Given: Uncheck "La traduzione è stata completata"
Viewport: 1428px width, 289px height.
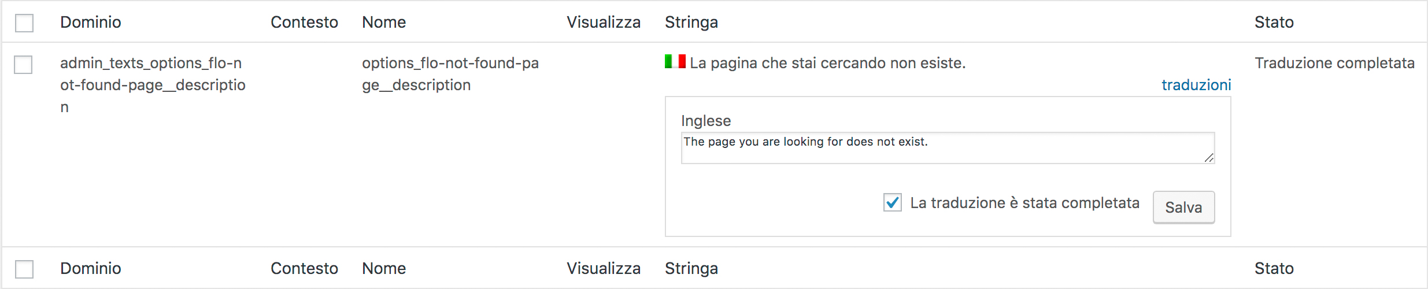Looking at the screenshot, I should [893, 203].
